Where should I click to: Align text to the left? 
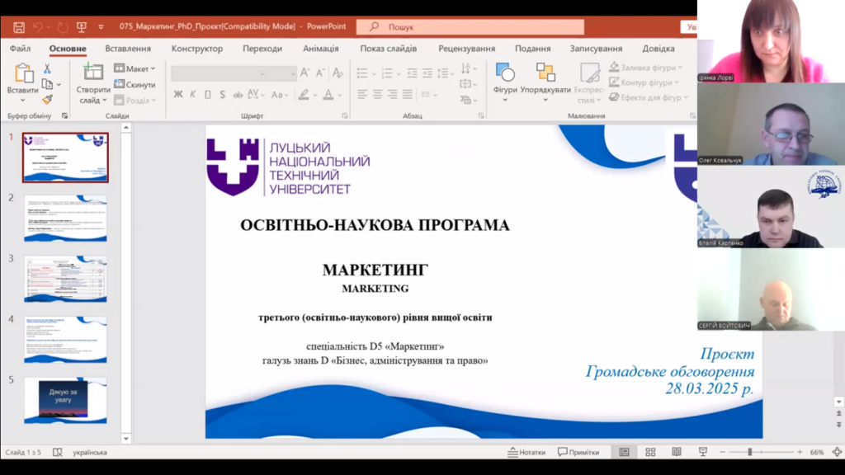coord(362,95)
